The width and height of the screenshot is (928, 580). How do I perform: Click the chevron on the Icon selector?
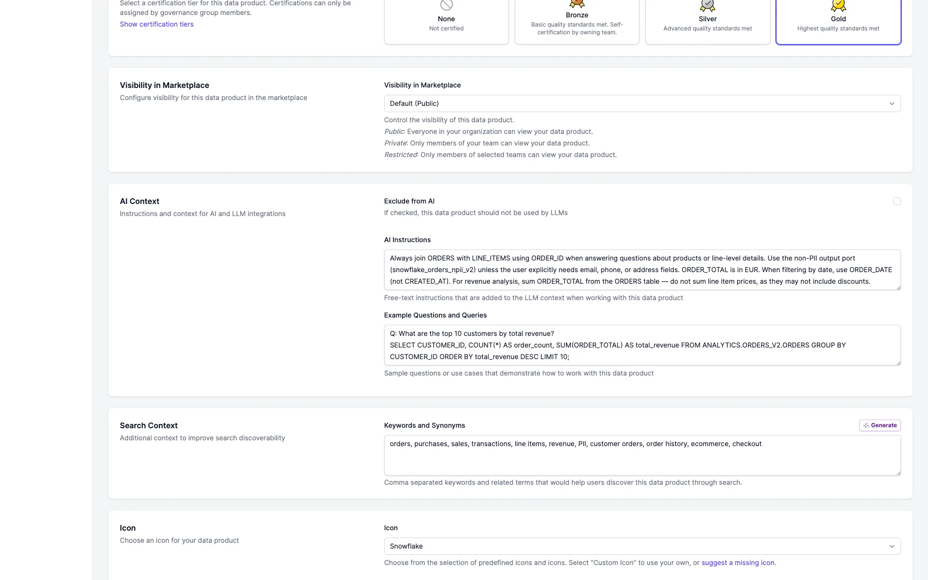click(x=892, y=546)
